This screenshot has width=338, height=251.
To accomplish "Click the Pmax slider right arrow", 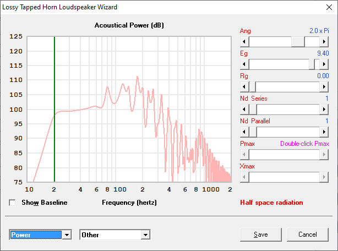I will (324, 155).
